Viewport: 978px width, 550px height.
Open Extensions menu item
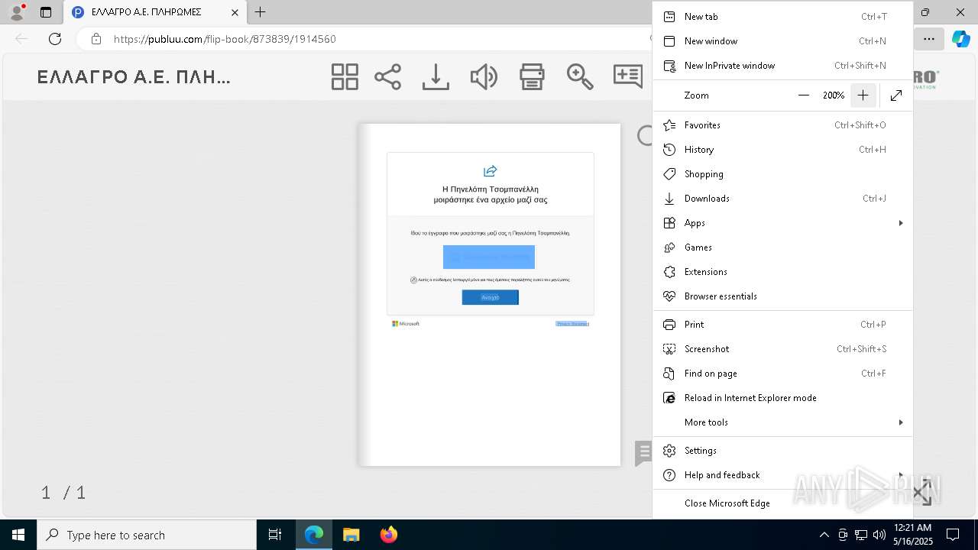(x=782, y=272)
